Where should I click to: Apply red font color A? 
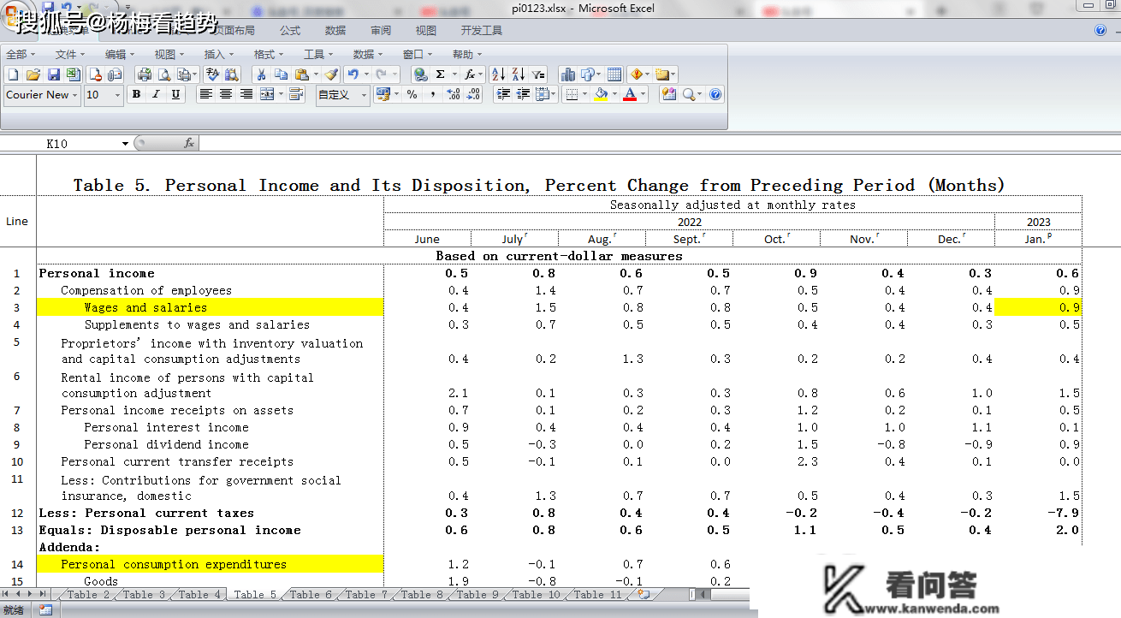(630, 94)
